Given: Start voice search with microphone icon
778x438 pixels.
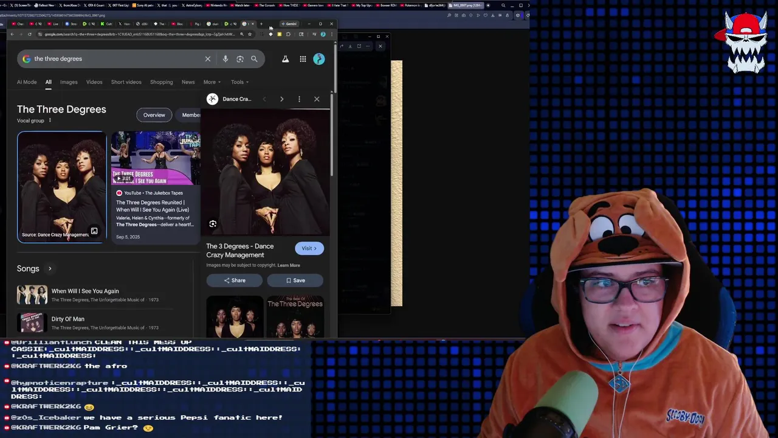Looking at the screenshot, I should point(225,59).
